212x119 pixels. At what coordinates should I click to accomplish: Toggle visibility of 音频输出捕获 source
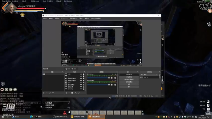pyautogui.click(x=81, y=78)
